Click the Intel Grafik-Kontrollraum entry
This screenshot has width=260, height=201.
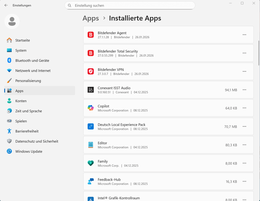coord(168,196)
